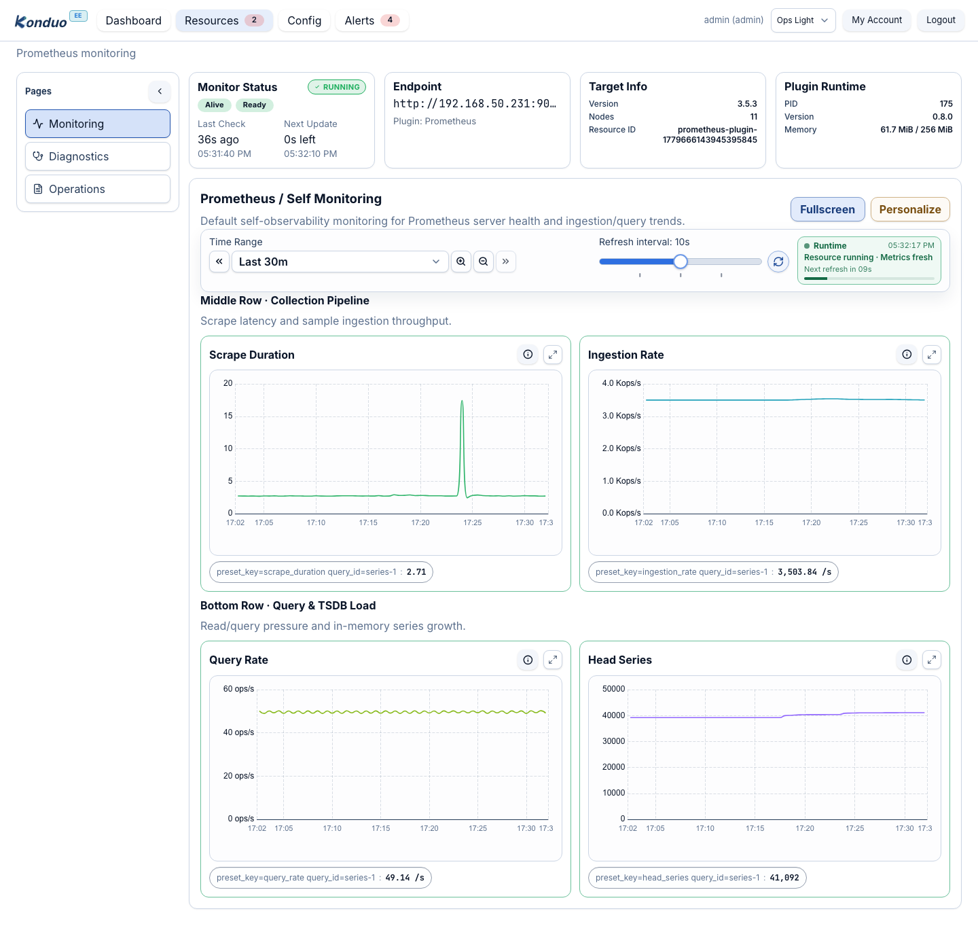Expand the Query Rate chart
Viewport: 978px width, 926px height.
(x=553, y=660)
